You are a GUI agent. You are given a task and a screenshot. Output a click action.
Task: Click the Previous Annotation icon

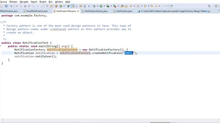(x=145, y=6)
